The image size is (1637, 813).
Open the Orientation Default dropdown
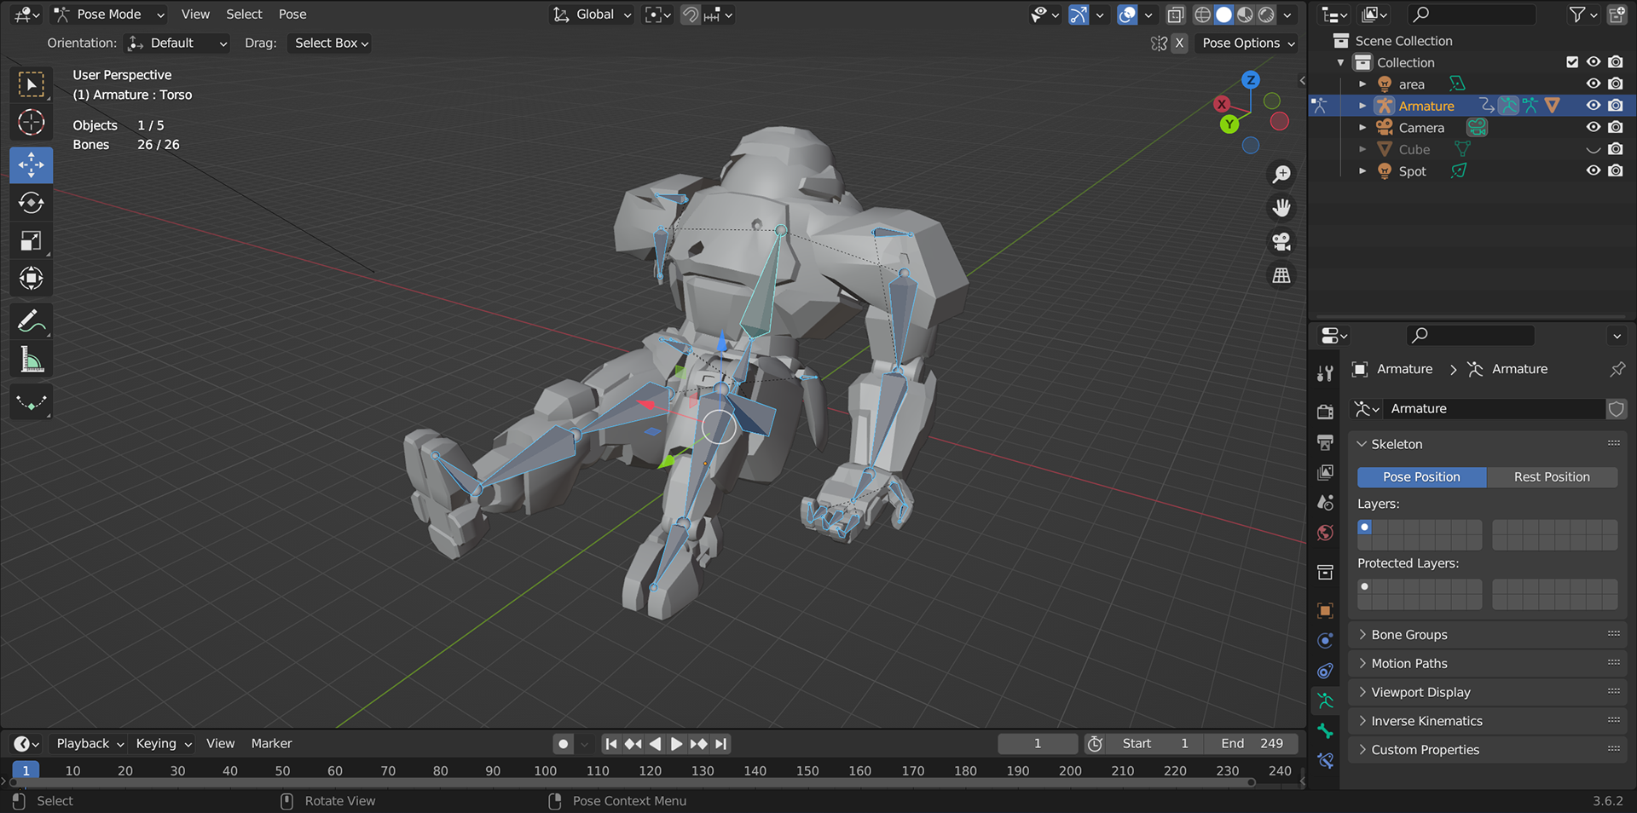coord(177,43)
